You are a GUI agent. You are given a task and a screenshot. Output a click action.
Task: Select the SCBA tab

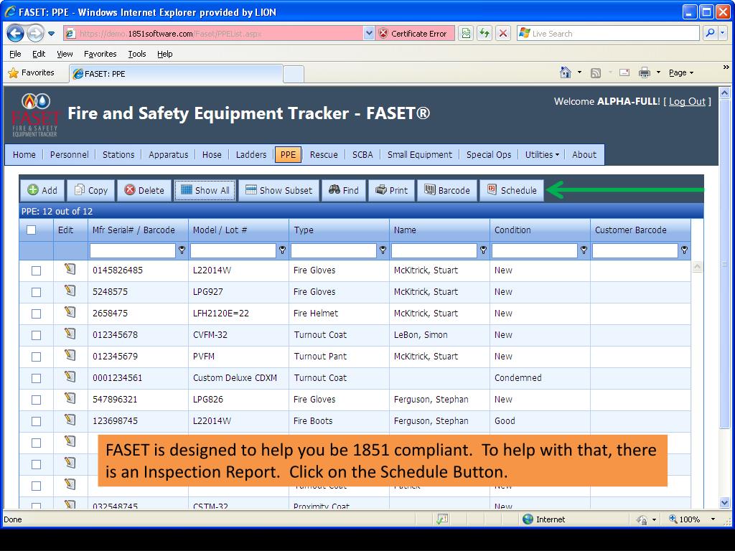point(362,155)
